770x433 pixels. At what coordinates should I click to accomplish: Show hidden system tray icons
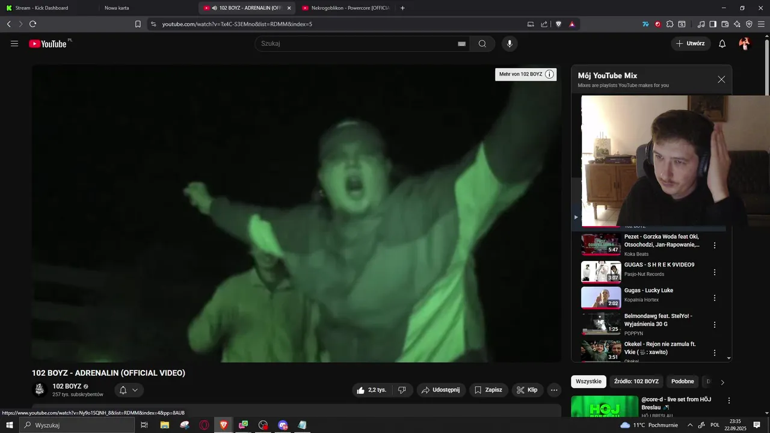pyautogui.click(x=689, y=425)
